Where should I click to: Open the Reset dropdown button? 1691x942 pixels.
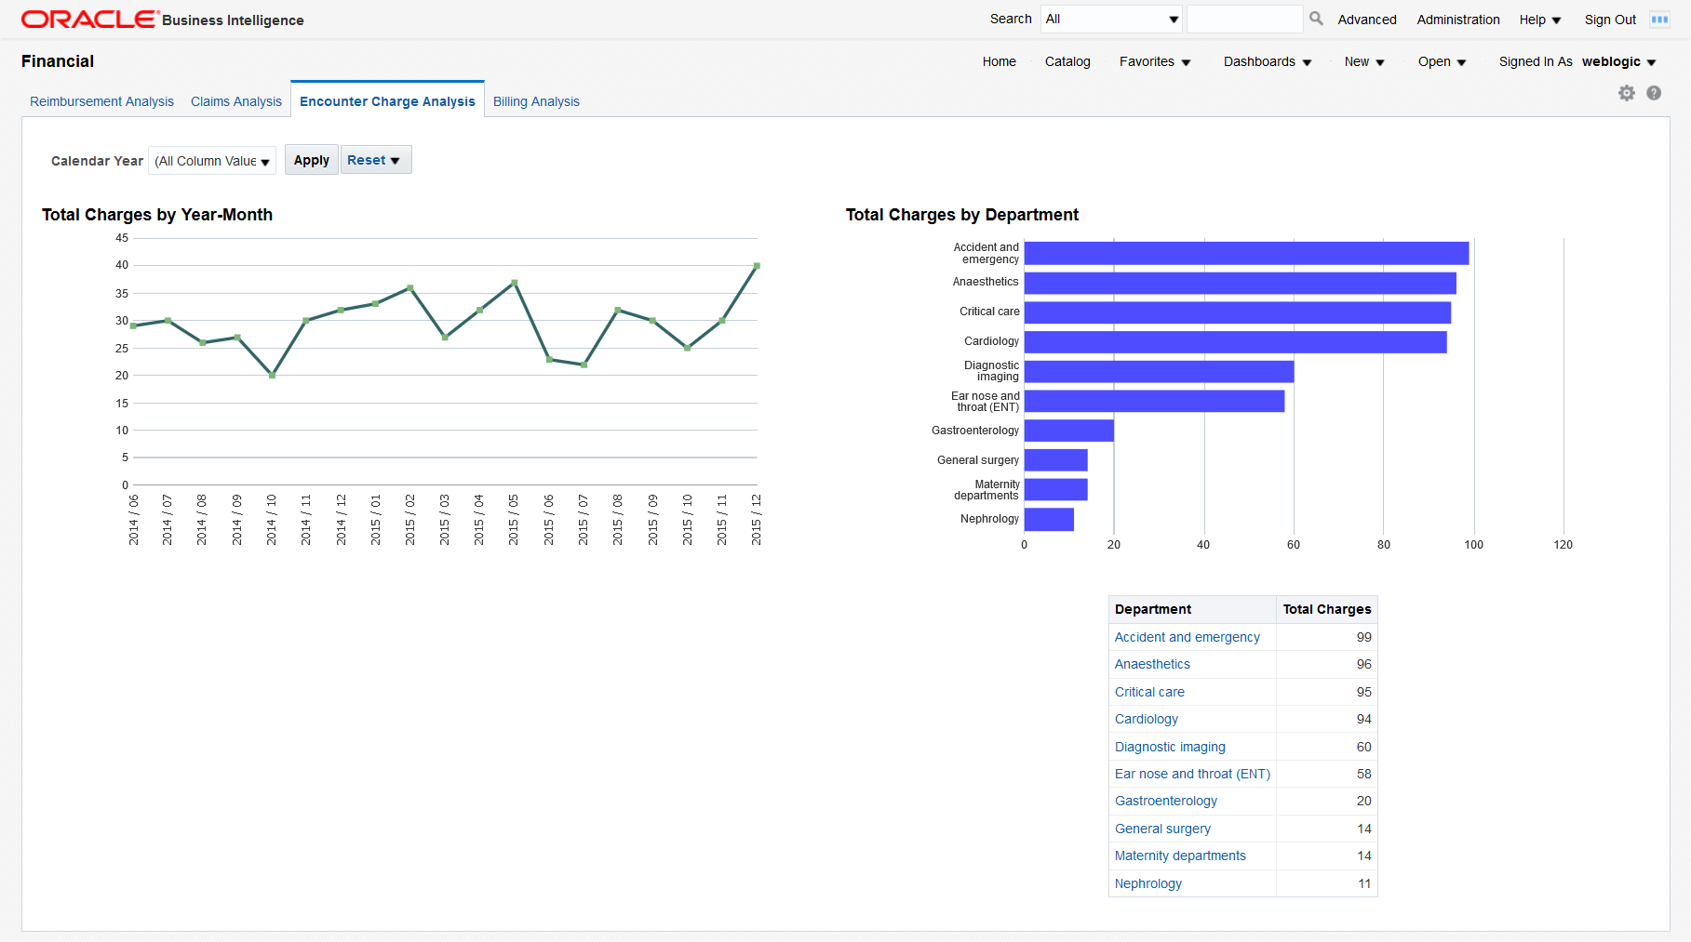[376, 160]
